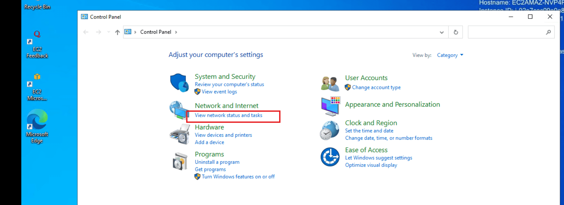Click the forward navigation arrow
This screenshot has height=205, width=564.
coord(99,32)
